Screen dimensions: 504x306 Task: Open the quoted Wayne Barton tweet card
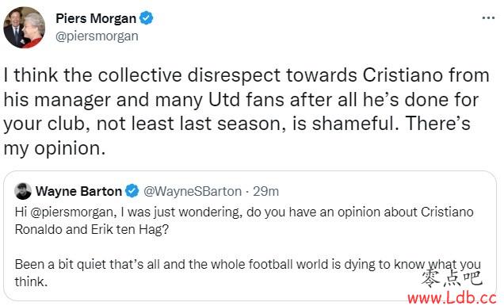(250, 236)
